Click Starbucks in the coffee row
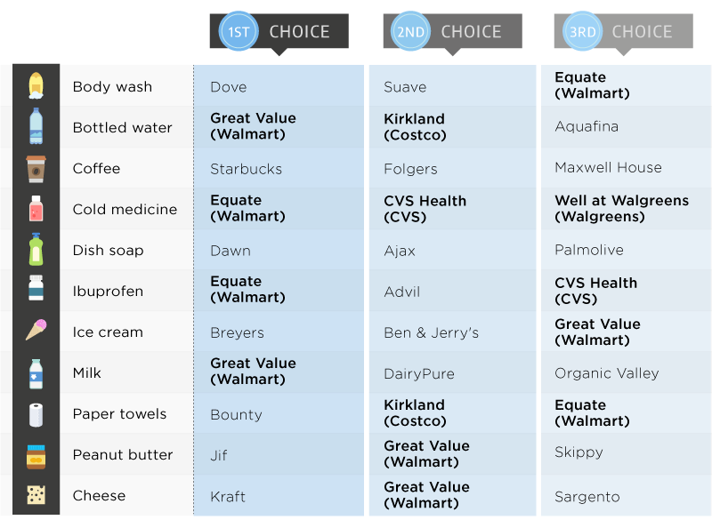Viewport: 712px width, 520px height. tap(246, 169)
